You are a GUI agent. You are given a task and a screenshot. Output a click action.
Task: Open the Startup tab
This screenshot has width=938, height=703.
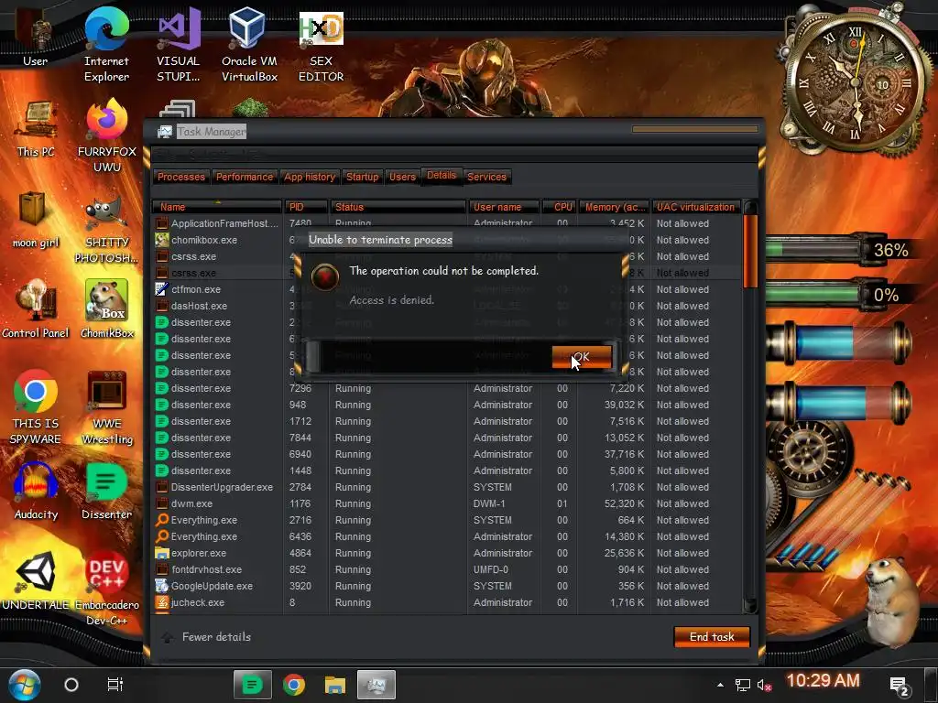(363, 177)
